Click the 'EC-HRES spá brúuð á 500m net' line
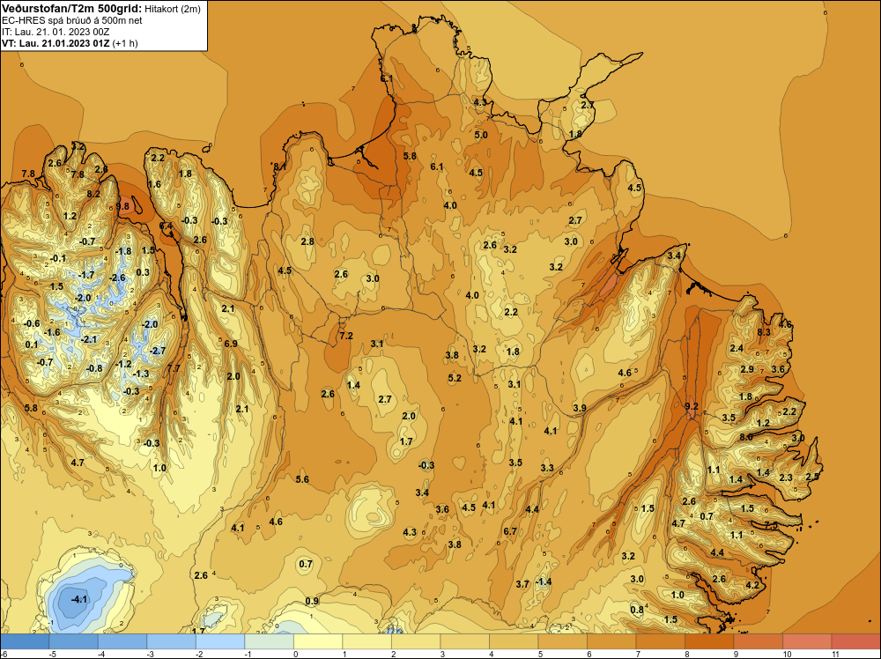This screenshot has width=881, height=659. [x=71, y=20]
